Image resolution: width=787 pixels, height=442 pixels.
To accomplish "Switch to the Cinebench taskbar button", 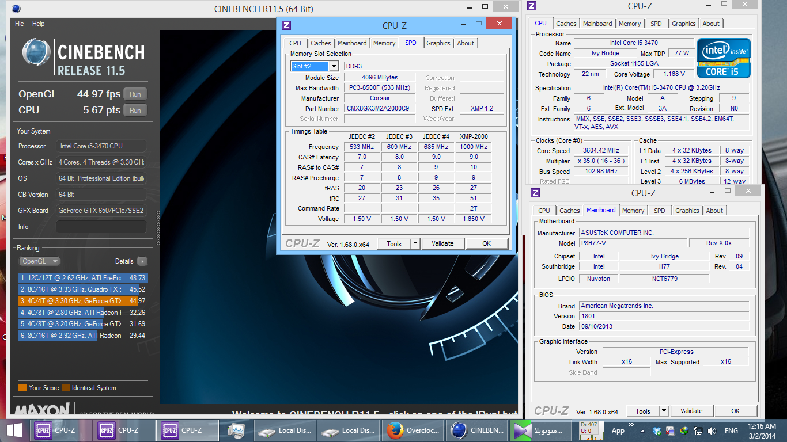I will tap(477, 430).
